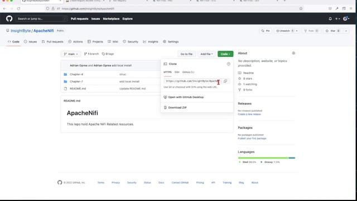The height and width of the screenshot is (201, 357).
Task: View the 1 branch link
Action: tap(91, 54)
